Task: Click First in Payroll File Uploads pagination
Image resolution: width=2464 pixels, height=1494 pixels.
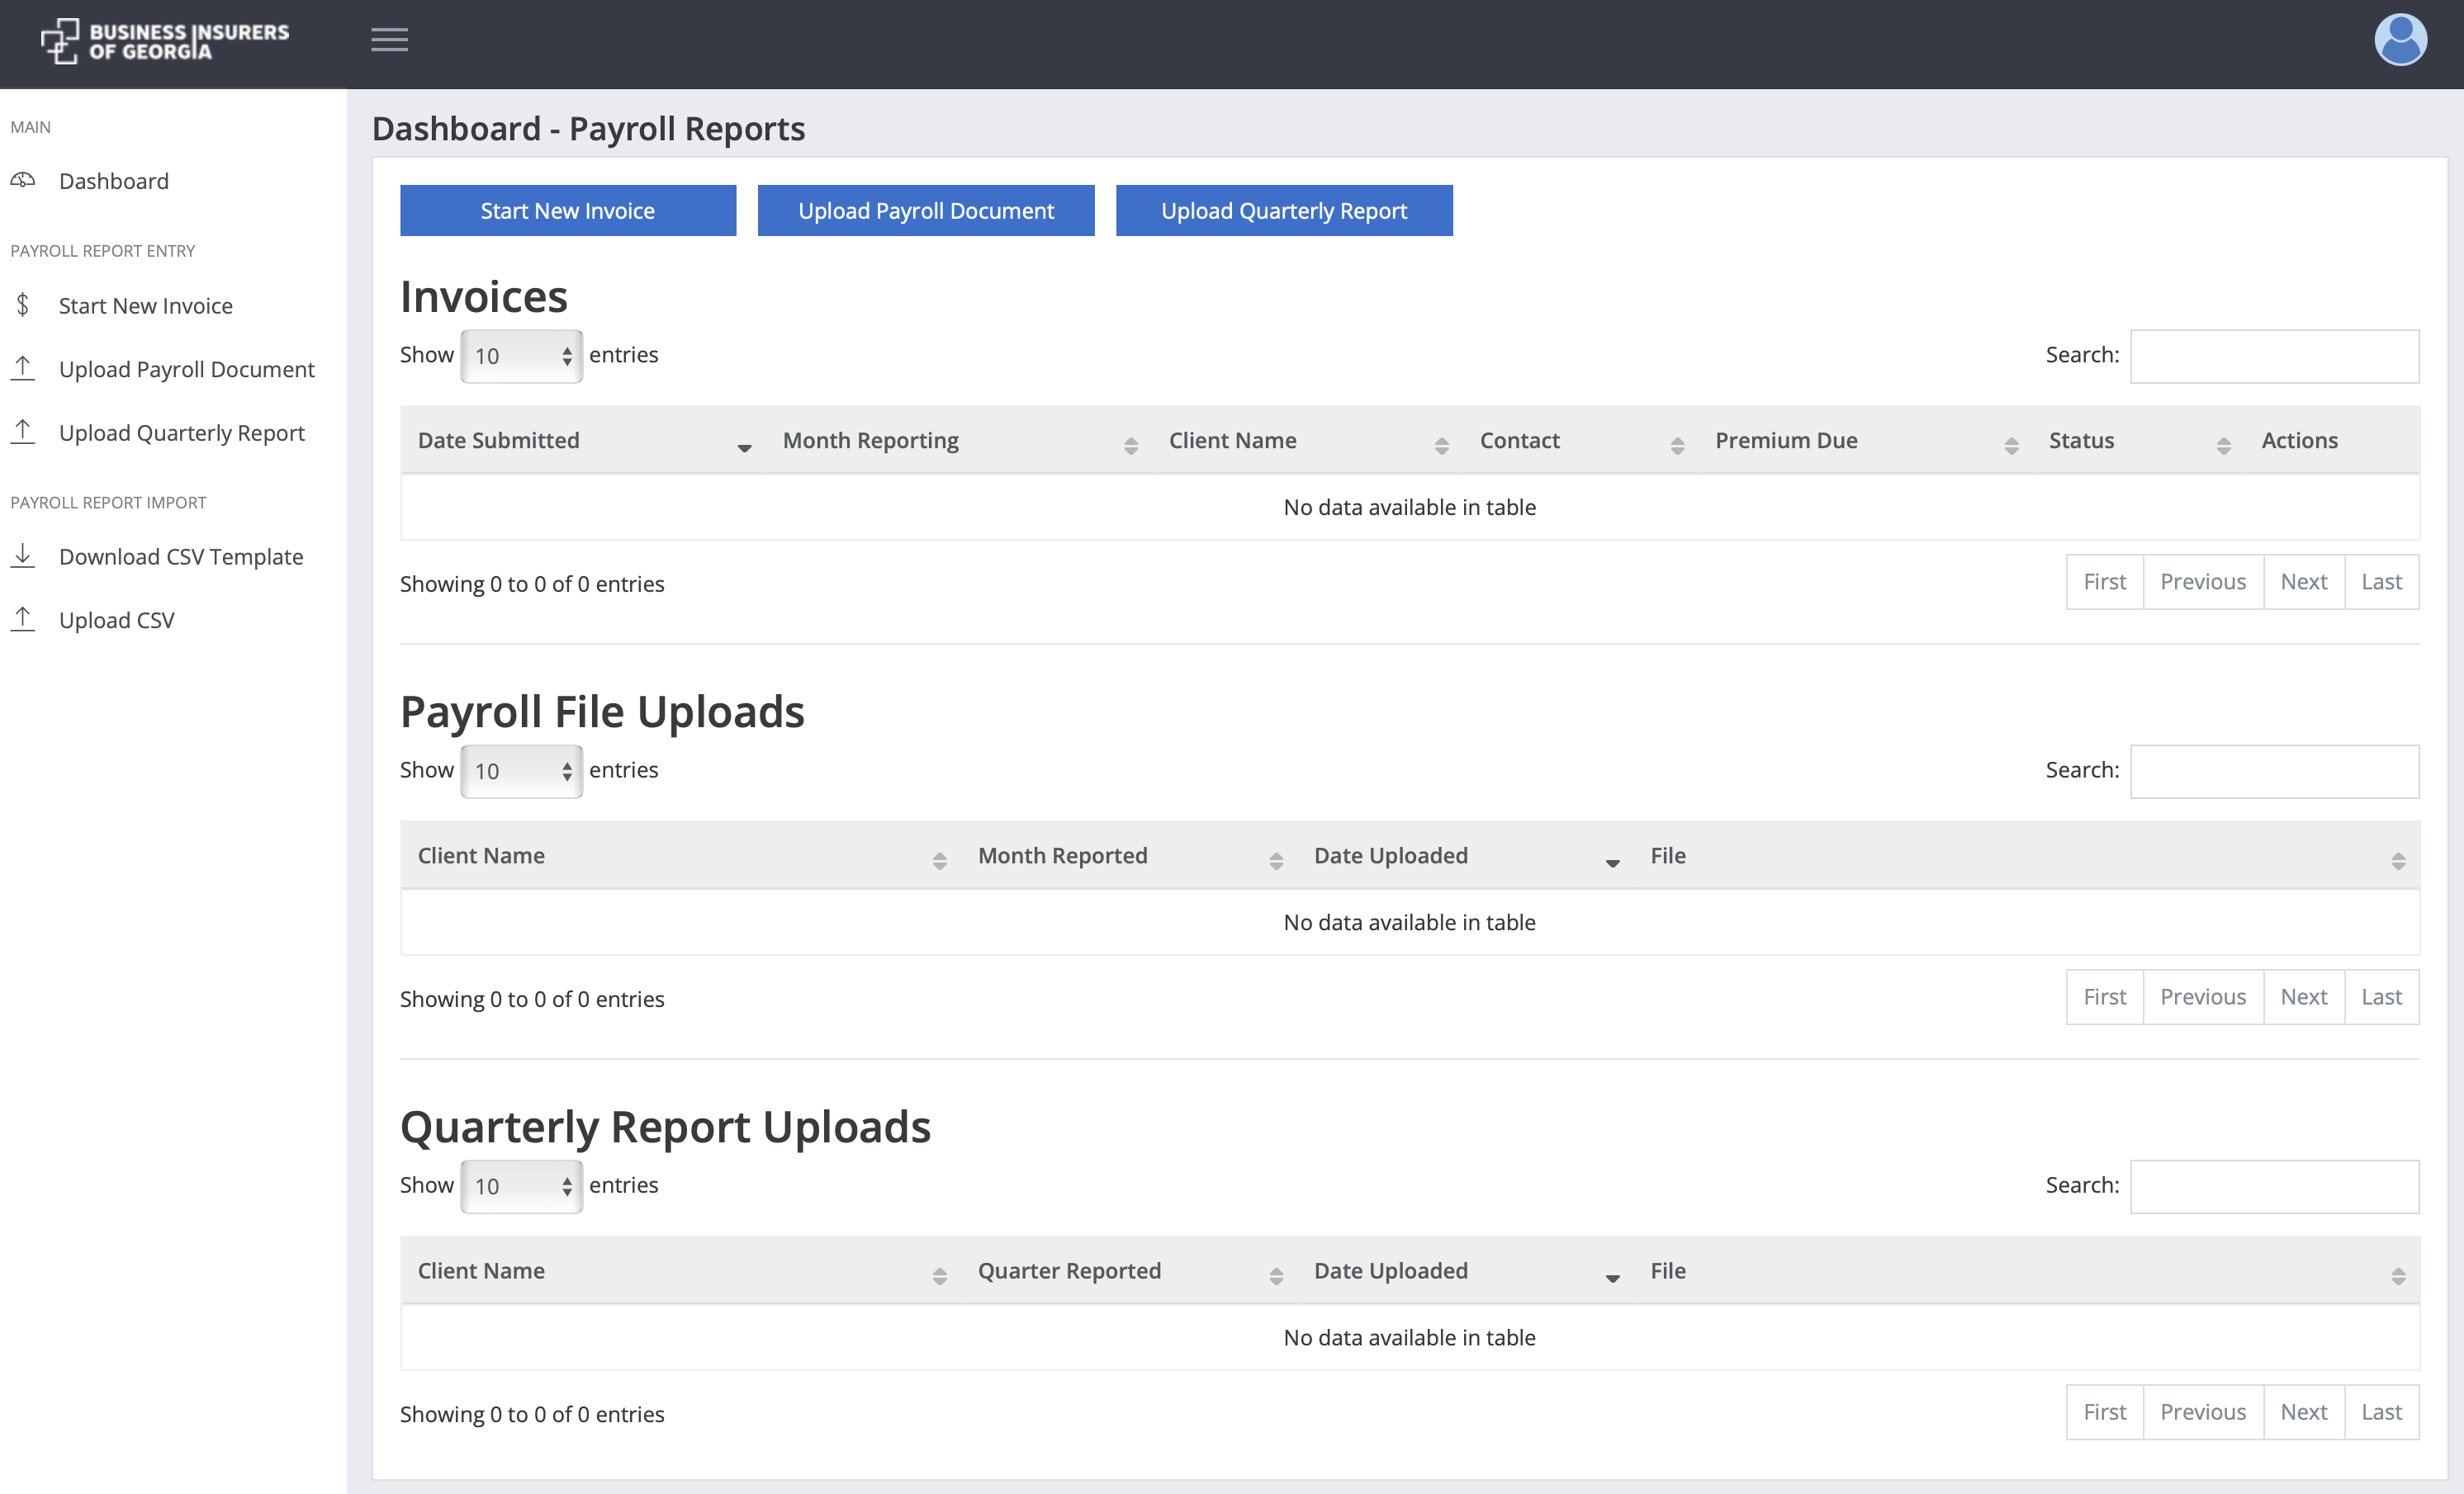Action: [2105, 996]
